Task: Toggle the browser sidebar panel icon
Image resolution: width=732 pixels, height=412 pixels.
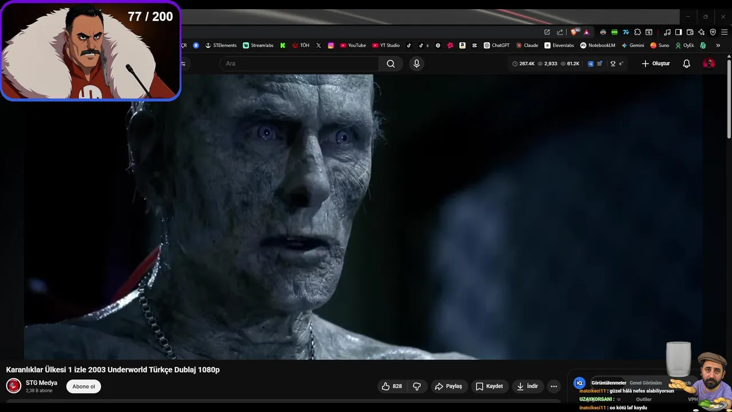Action: pos(678,32)
